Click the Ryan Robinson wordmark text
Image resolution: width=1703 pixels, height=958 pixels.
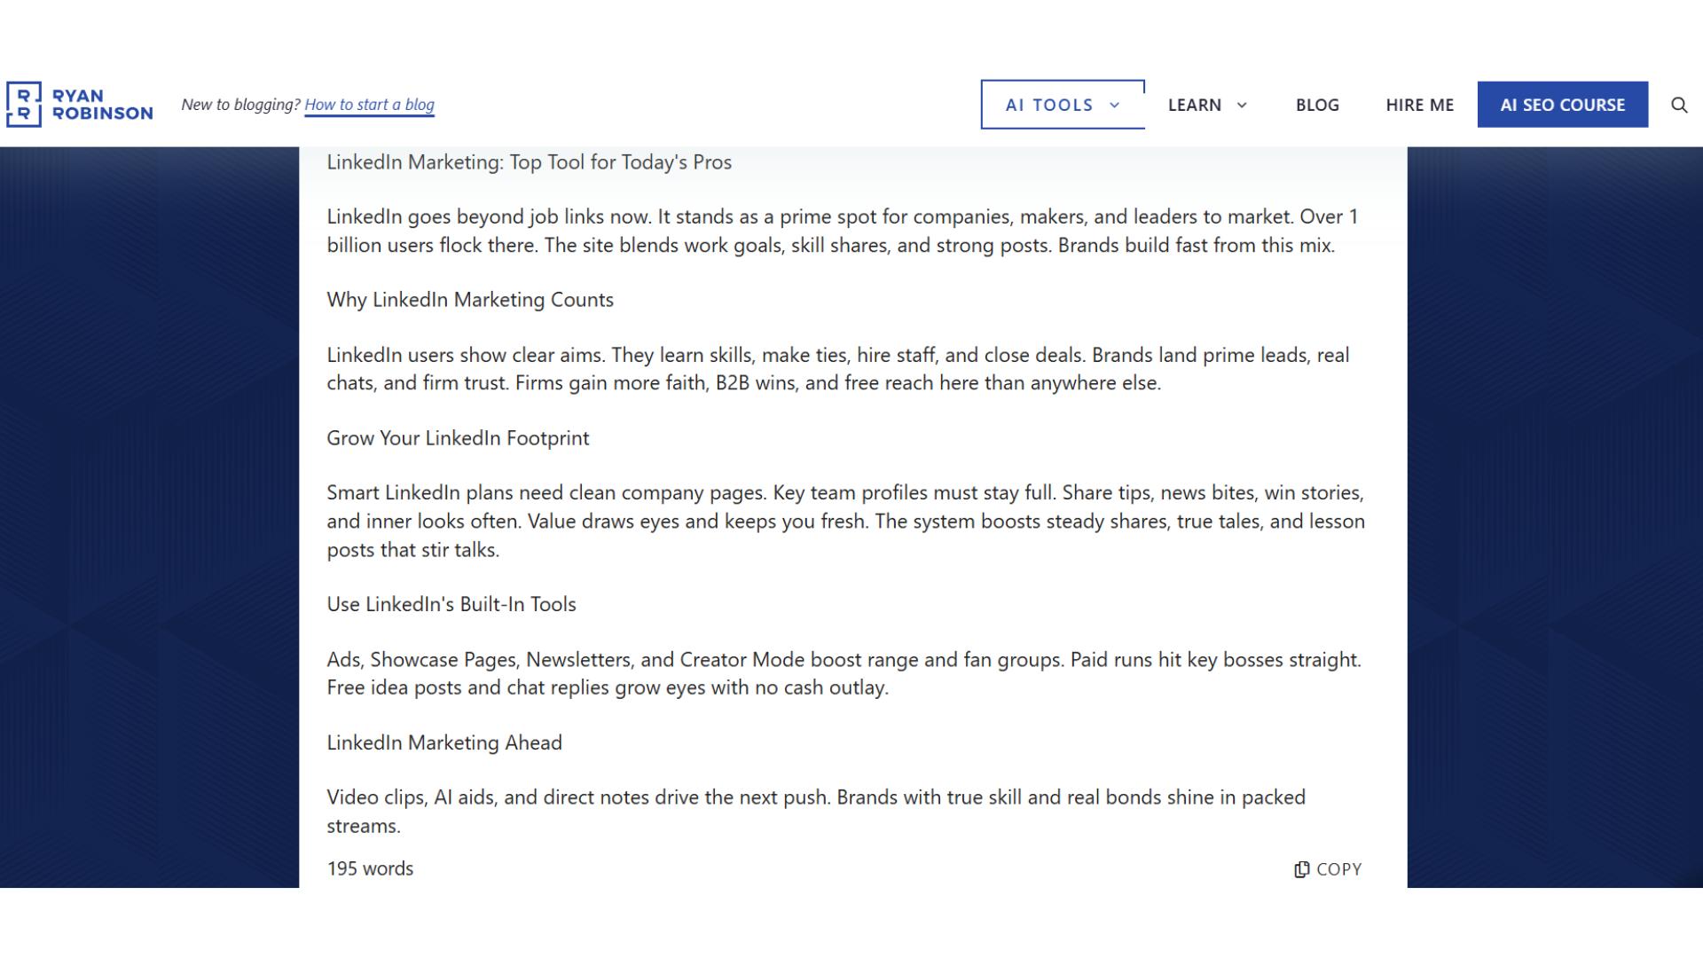click(x=102, y=105)
